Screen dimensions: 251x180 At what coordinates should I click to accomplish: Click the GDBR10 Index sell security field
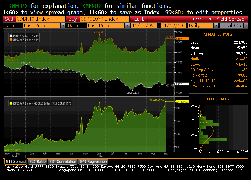pyautogui.click(x=40, y=19)
